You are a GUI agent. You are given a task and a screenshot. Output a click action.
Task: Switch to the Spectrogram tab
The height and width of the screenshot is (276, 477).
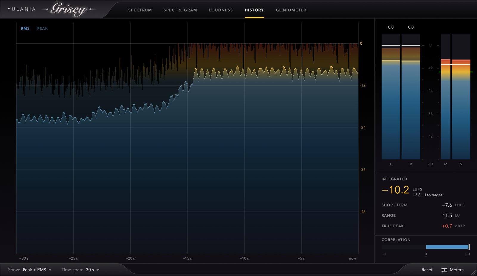click(180, 10)
